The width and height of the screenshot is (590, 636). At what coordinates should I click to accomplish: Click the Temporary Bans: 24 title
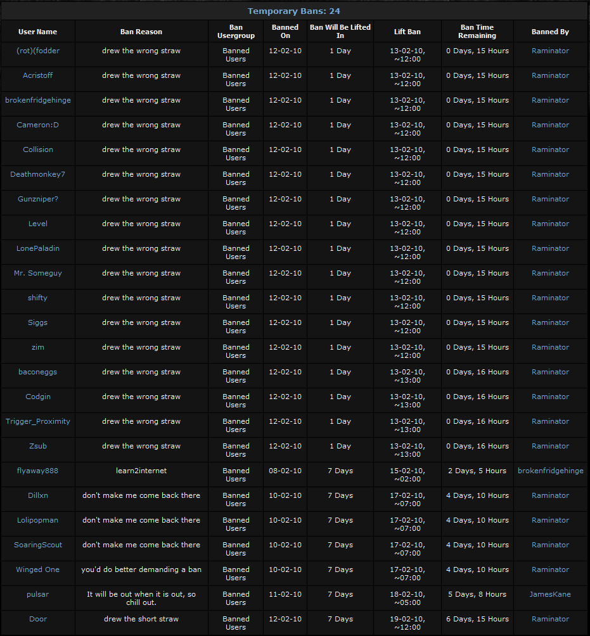(294, 11)
